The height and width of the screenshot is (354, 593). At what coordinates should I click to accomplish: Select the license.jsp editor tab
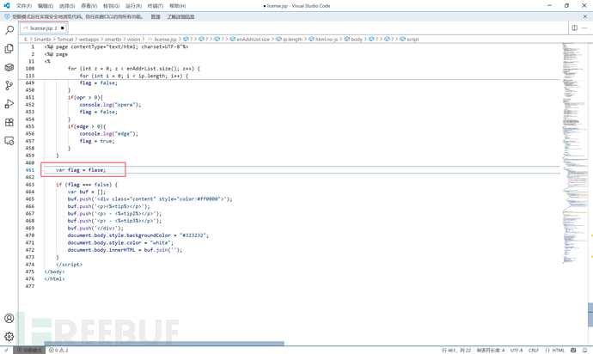[44, 28]
